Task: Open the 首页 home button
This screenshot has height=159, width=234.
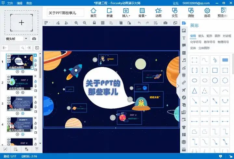Action: tap(93, 13)
